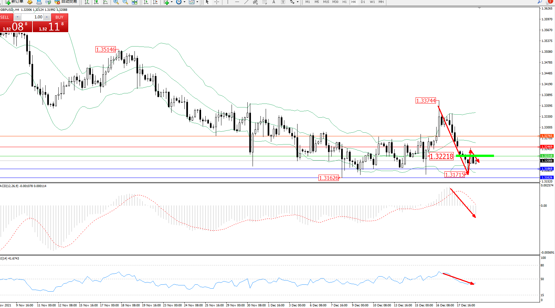Switch to the M15 timeframe
This screenshot has width=555, height=308.
326,2
